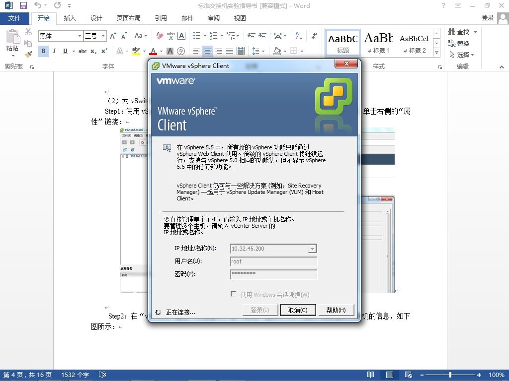
Task: Apply red font color
Action: click(x=153, y=51)
